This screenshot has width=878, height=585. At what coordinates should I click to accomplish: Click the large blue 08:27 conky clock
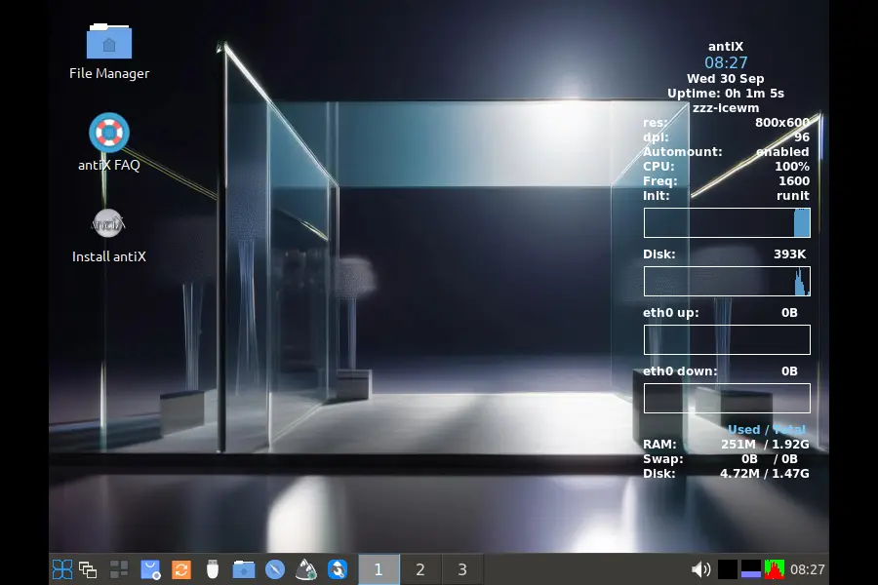pos(726,62)
